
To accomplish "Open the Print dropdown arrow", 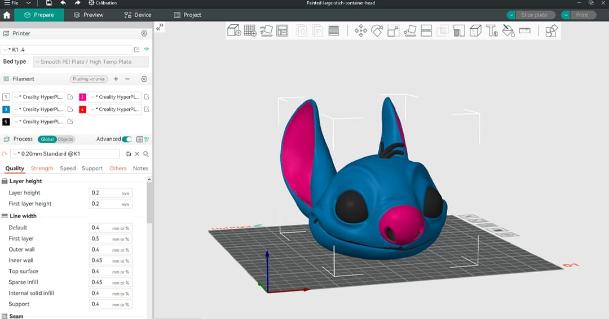I will point(566,15).
